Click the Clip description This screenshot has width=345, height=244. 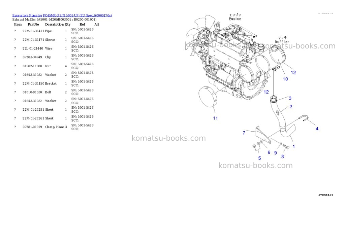coord(48,57)
